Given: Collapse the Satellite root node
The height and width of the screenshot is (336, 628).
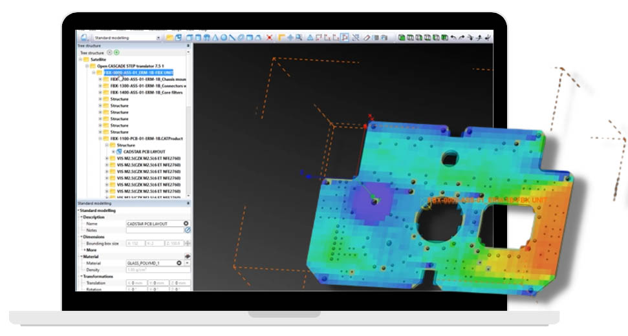Looking at the screenshot, I should click(79, 59).
